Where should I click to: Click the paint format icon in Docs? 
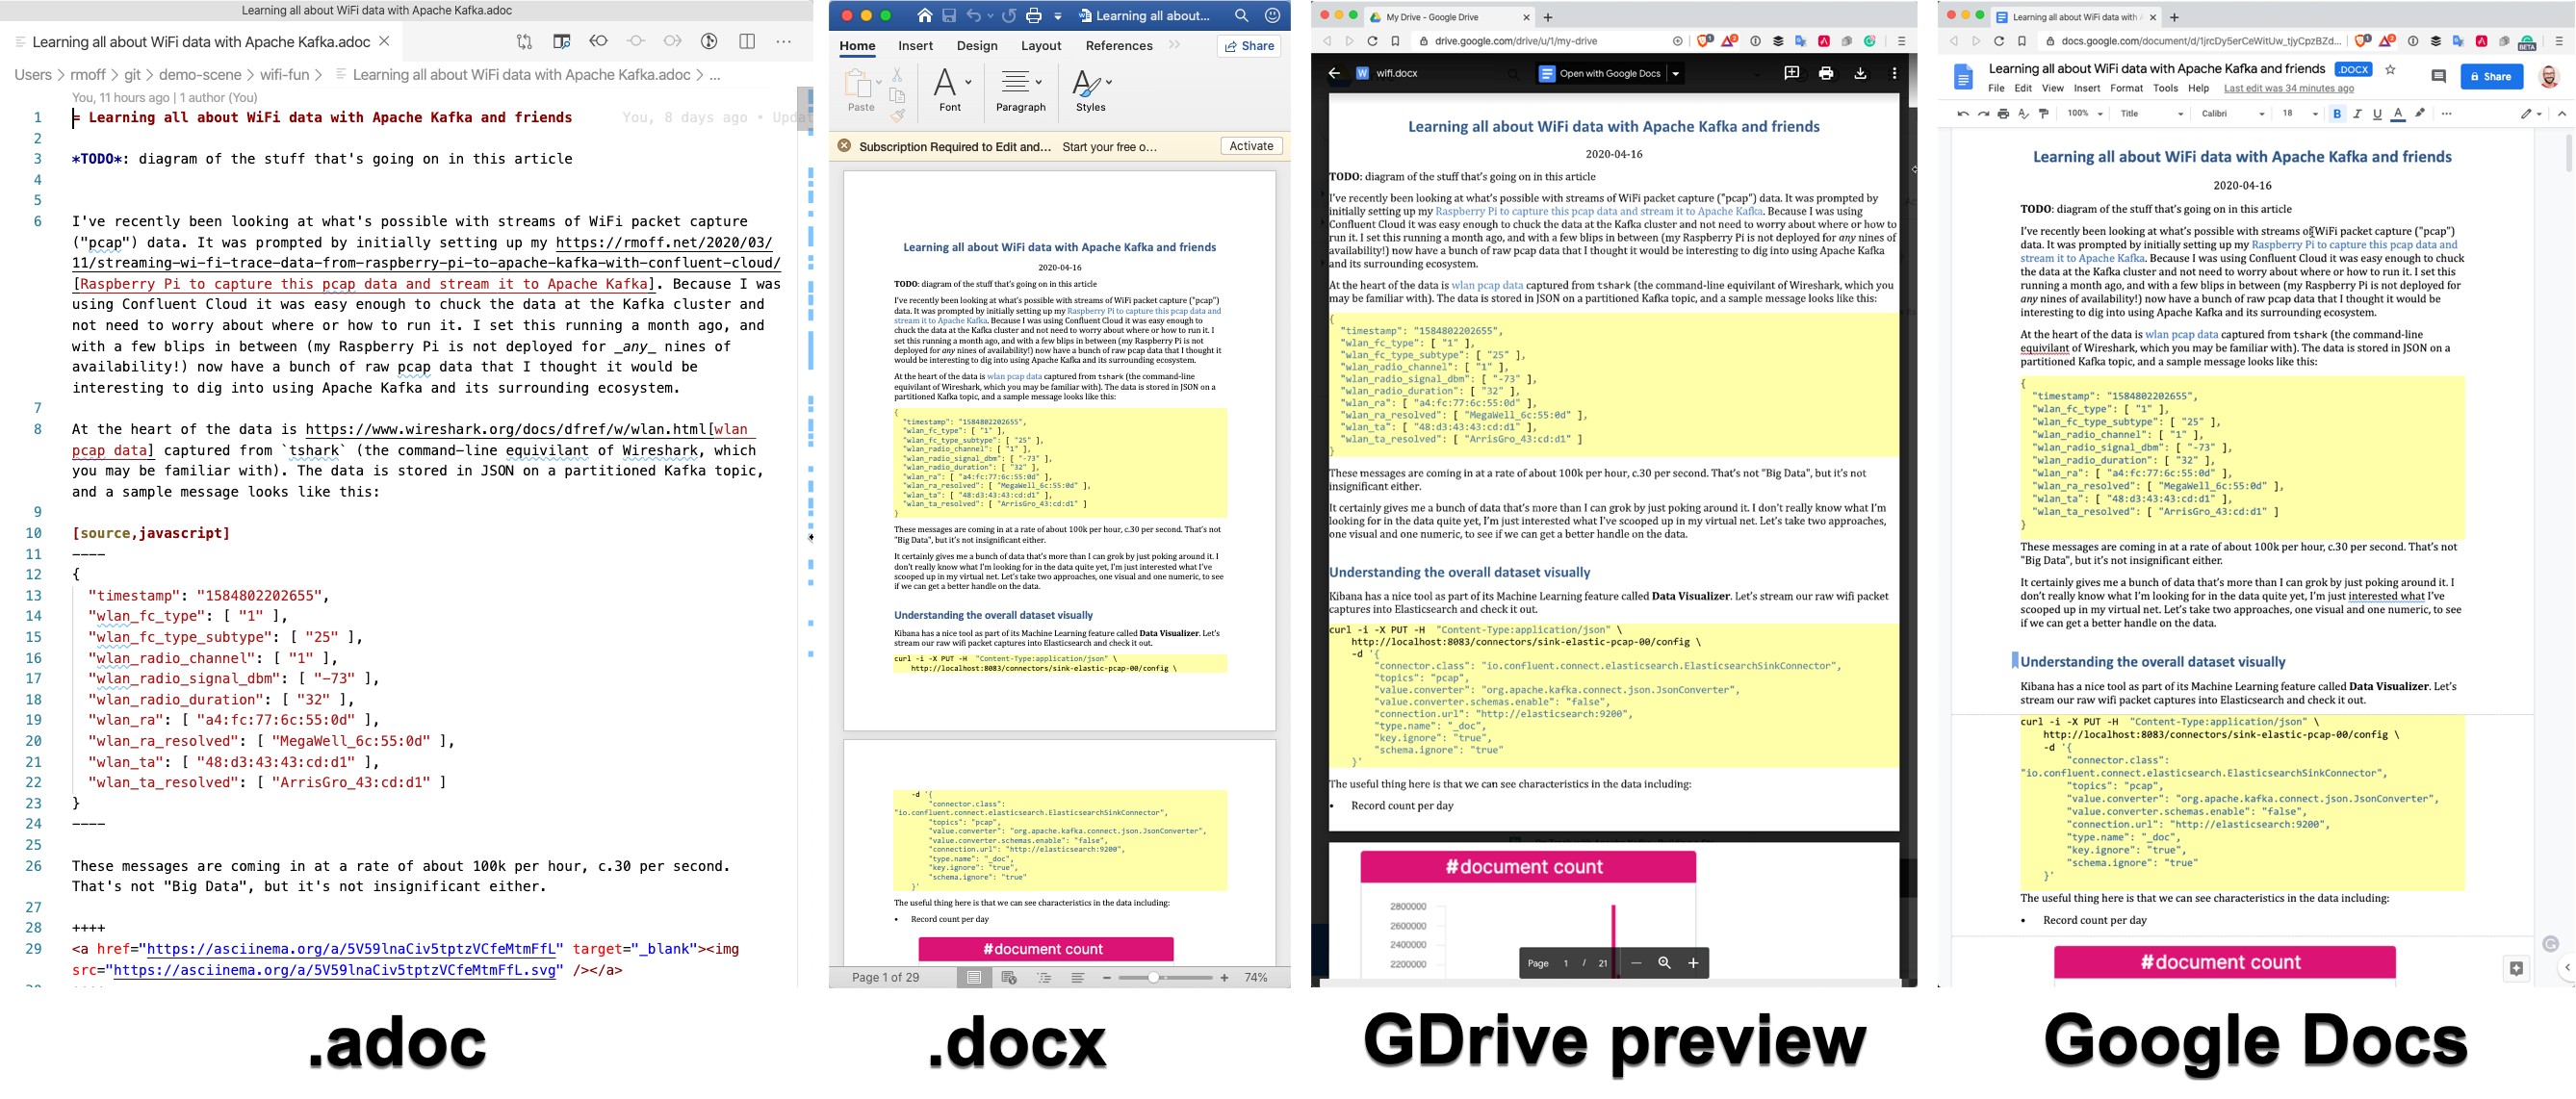(2044, 114)
